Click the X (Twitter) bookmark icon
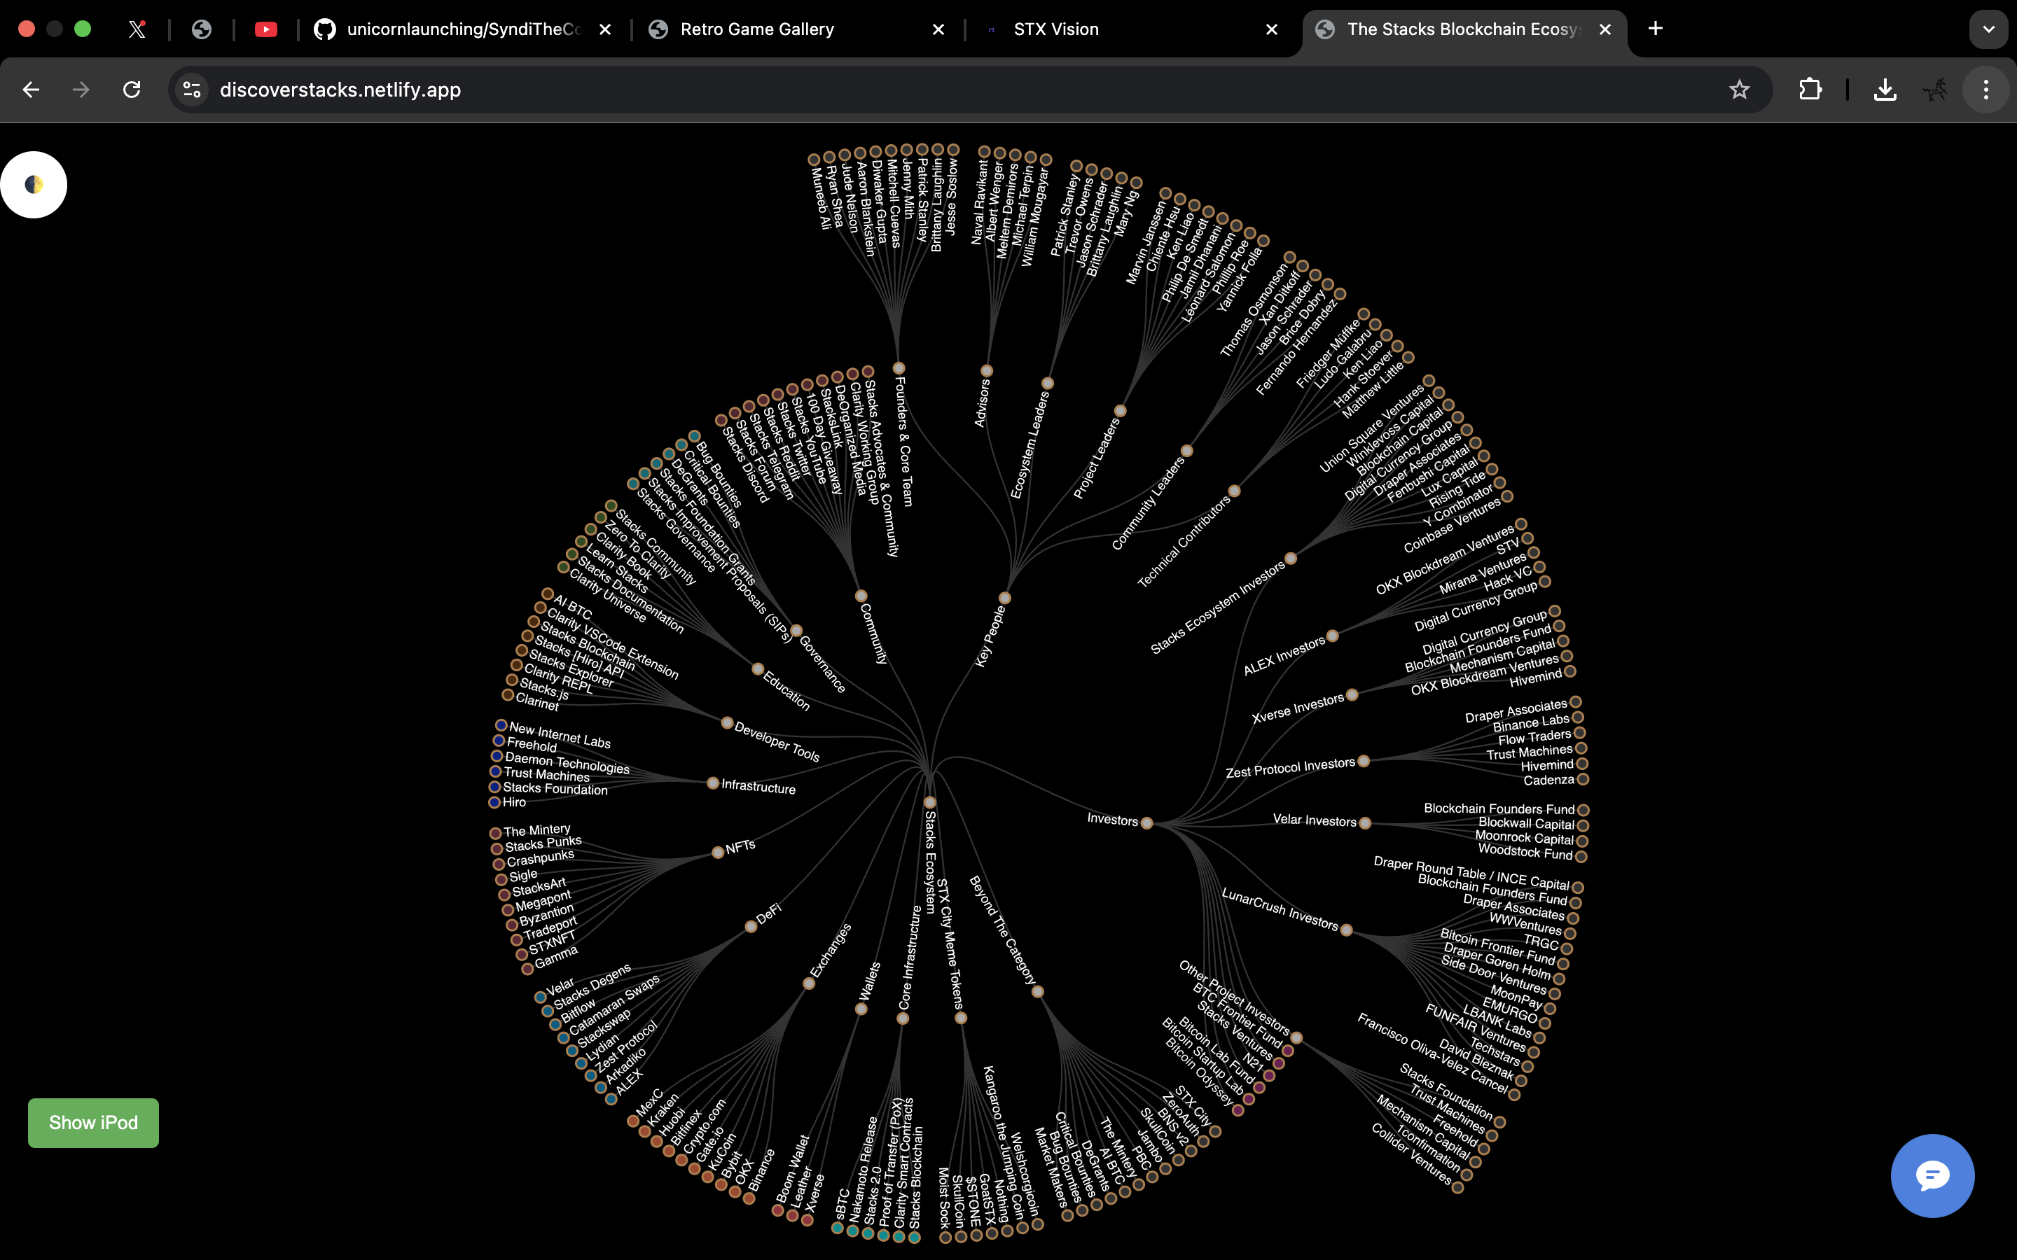Viewport: 2017px width, 1260px height. pyautogui.click(x=137, y=28)
